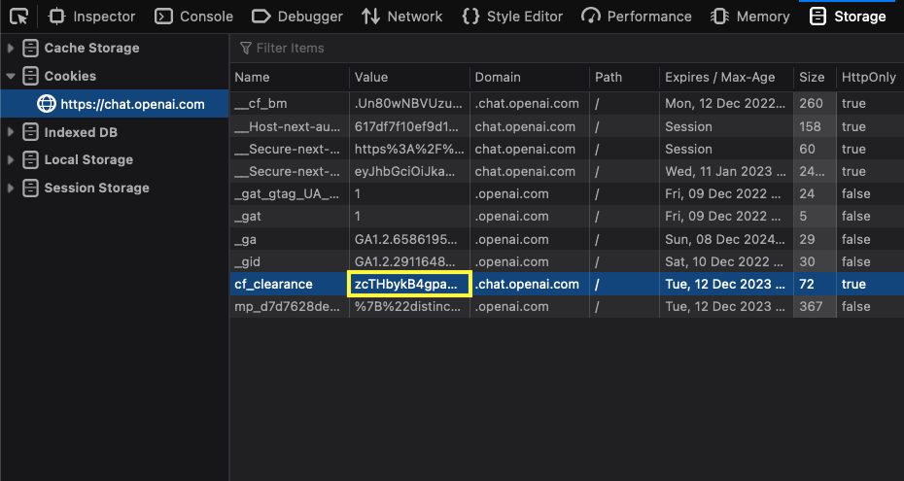Screen dimensions: 904x481
Task: Click the size value 367
Action: click(811, 306)
